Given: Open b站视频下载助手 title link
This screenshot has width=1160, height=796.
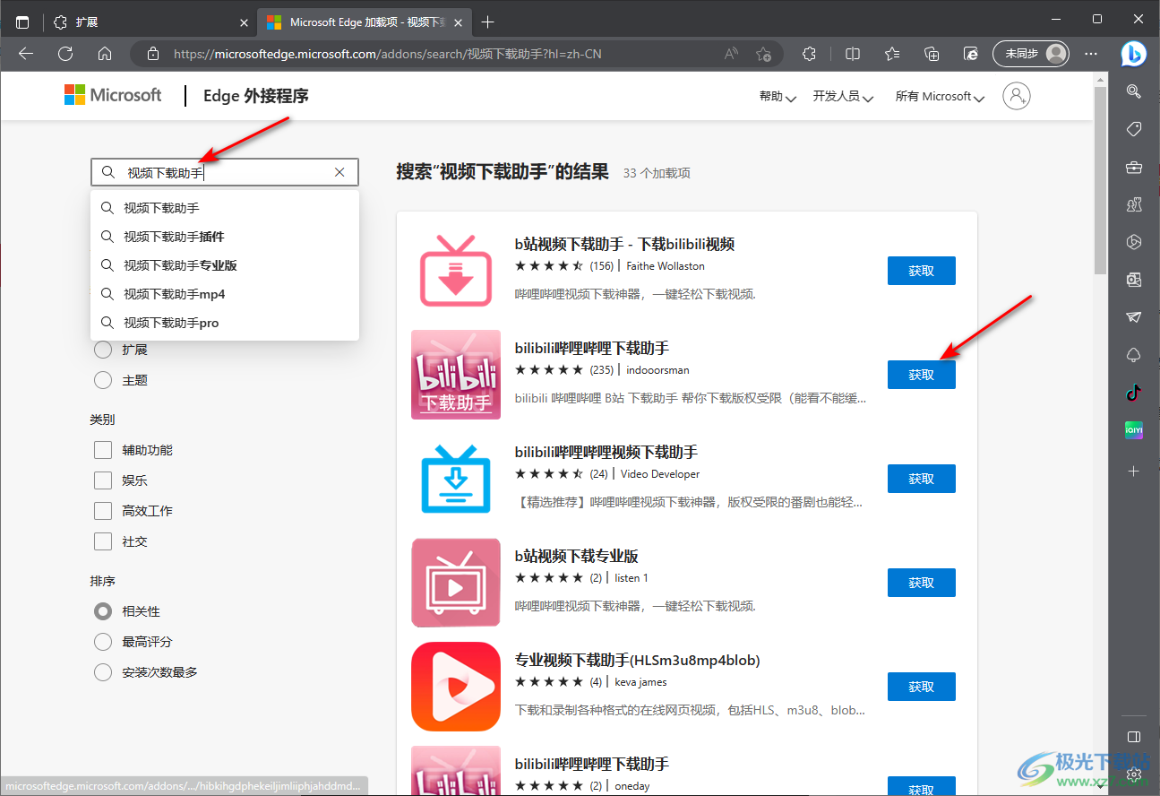Looking at the screenshot, I should pyautogui.click(x=624, y=244).
